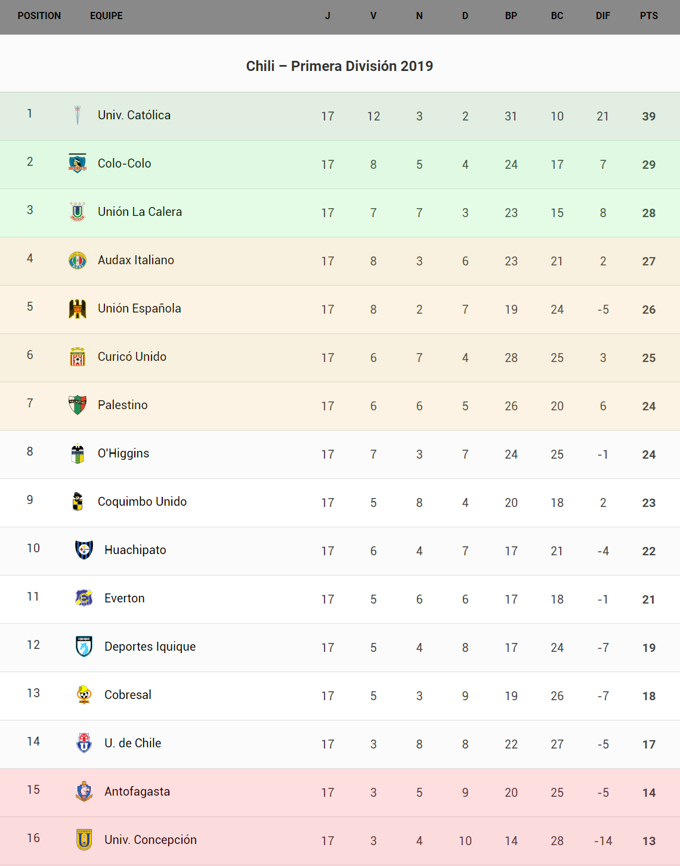Click the DIF column header

(x=603, y=16)
